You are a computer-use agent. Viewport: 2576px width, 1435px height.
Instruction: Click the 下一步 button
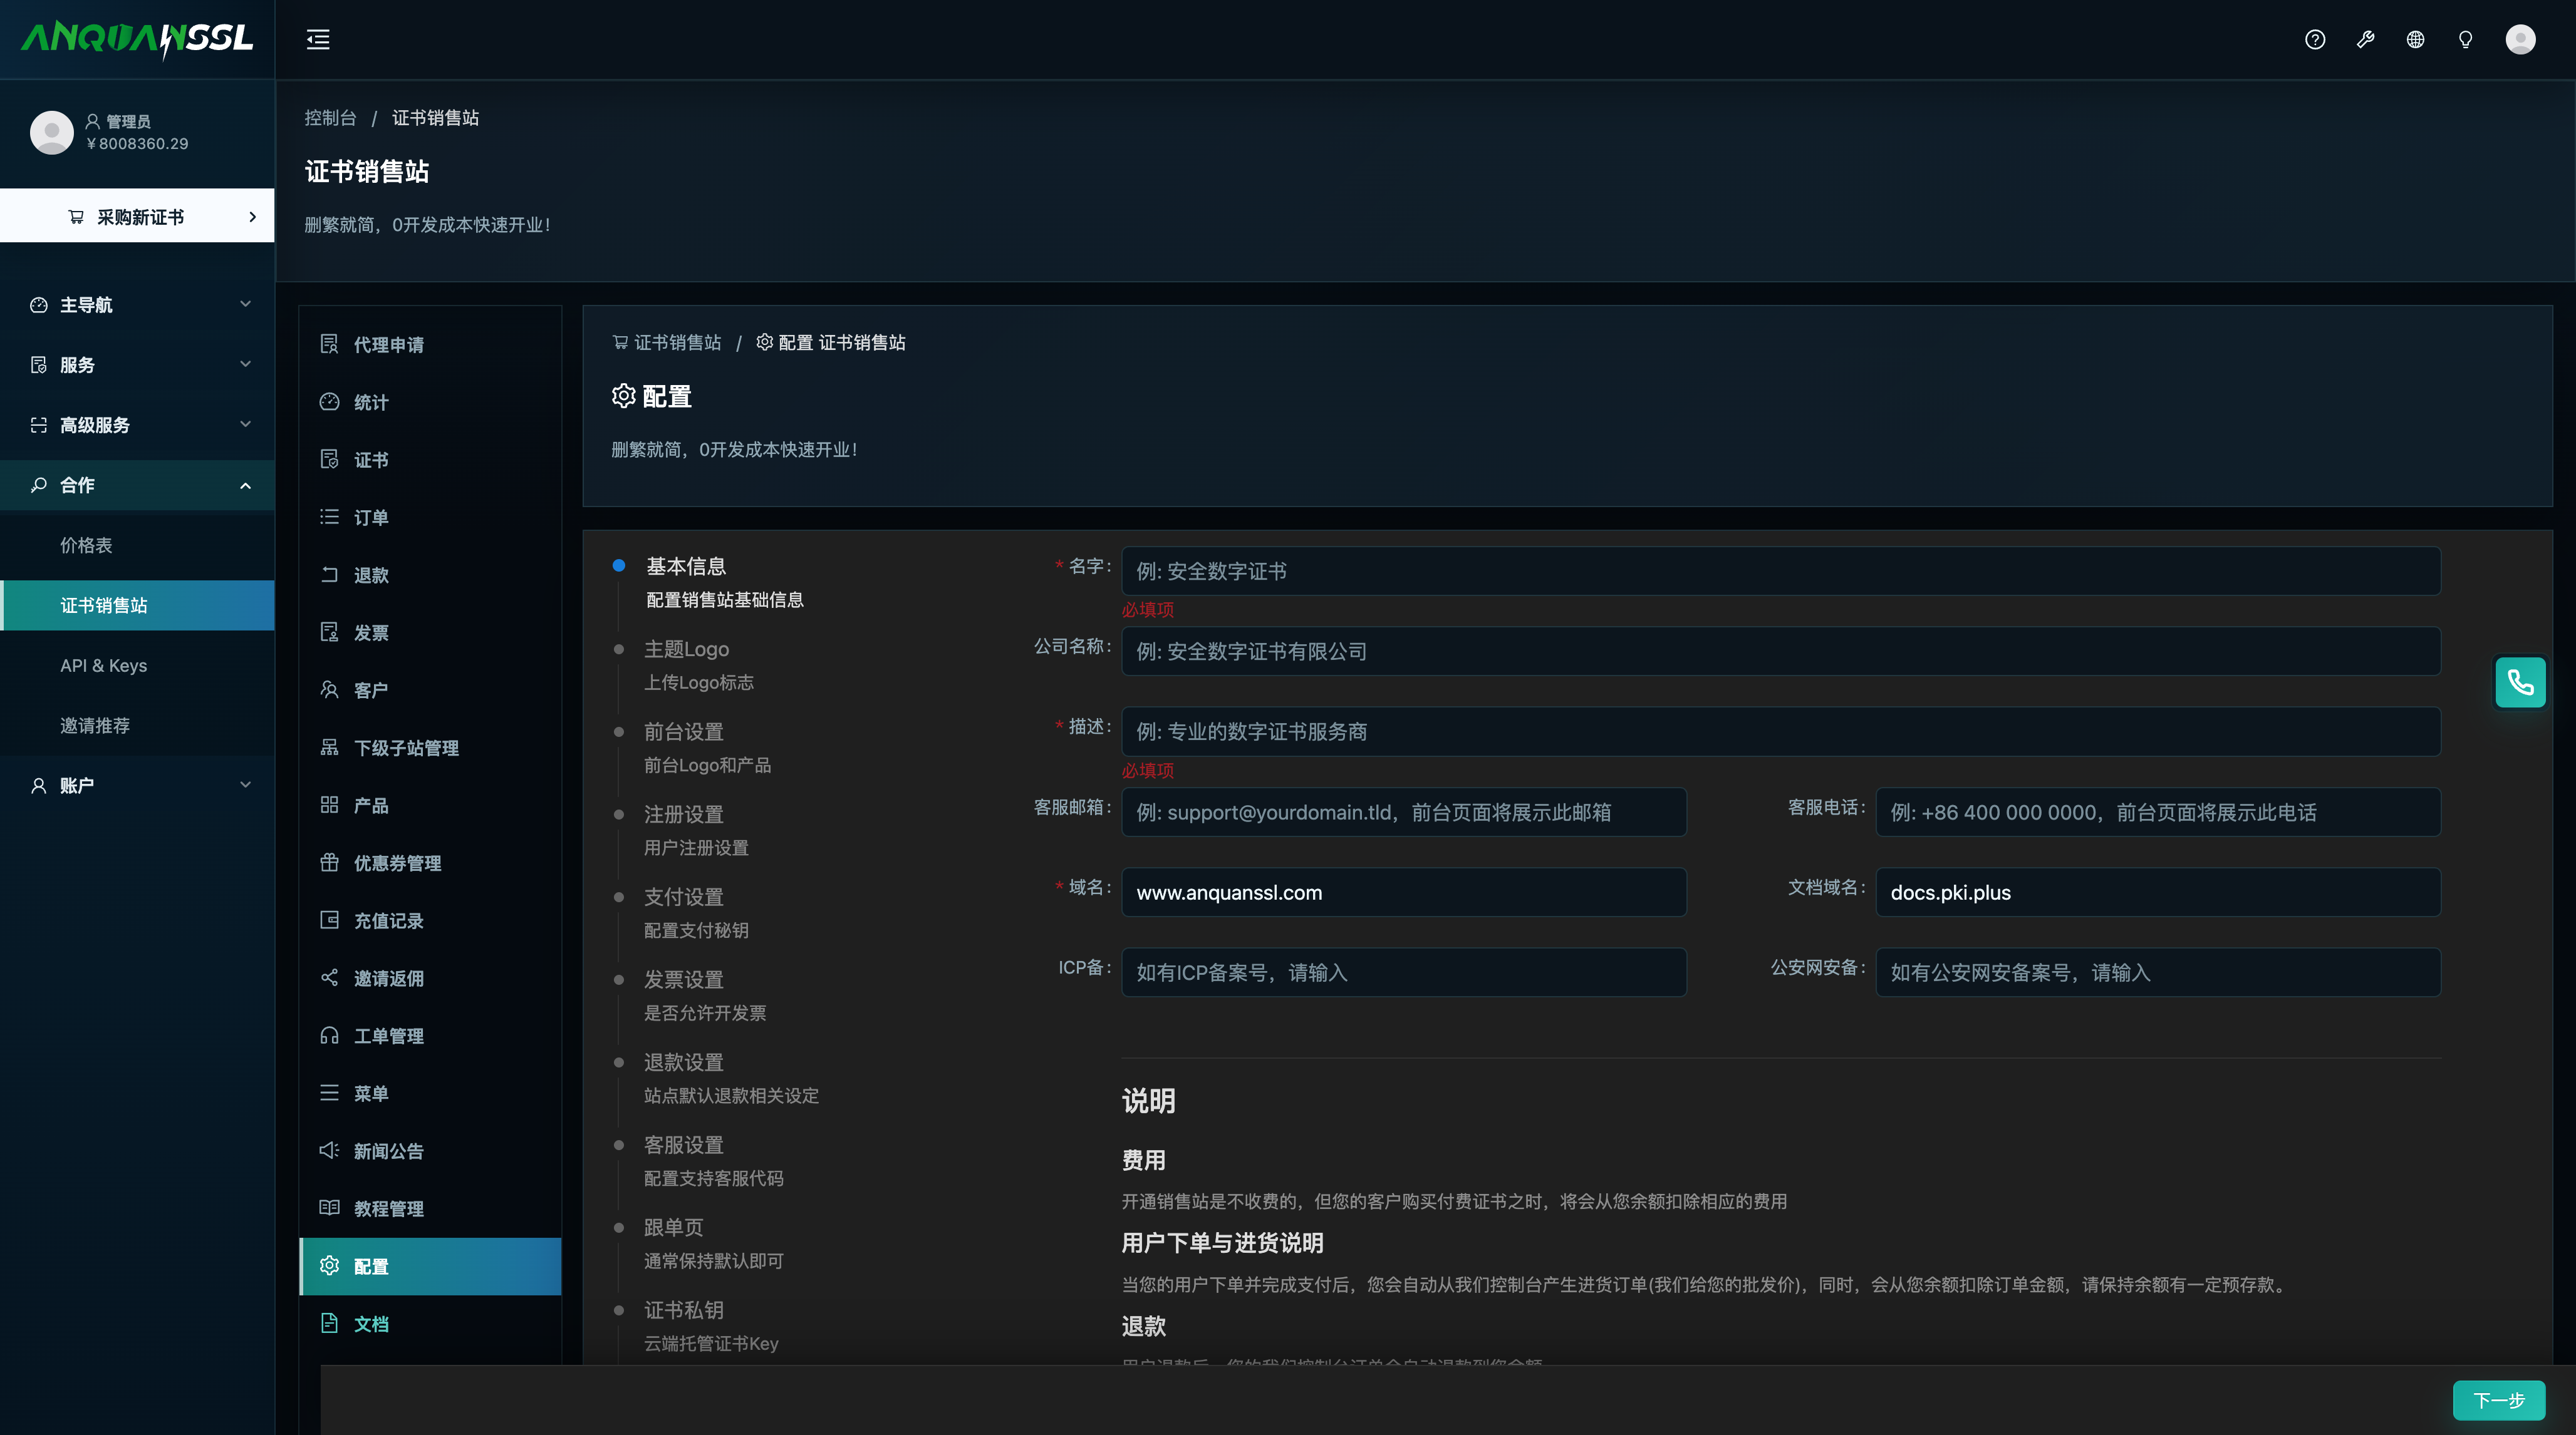click(2498, 1400)
